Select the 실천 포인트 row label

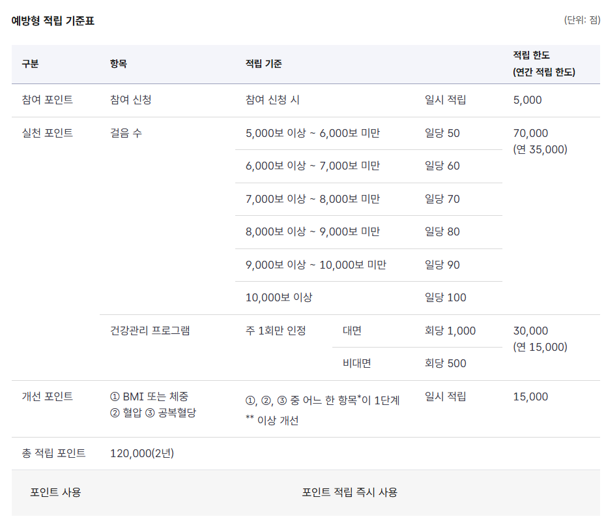(x=47, y=133)
